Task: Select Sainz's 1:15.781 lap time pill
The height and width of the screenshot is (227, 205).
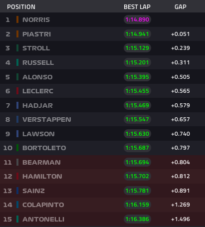Action: point(137,191)
